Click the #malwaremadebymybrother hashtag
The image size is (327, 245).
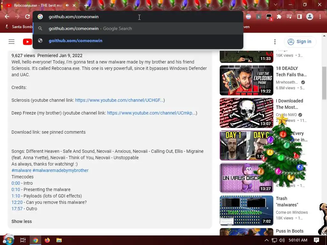point(60,170)
